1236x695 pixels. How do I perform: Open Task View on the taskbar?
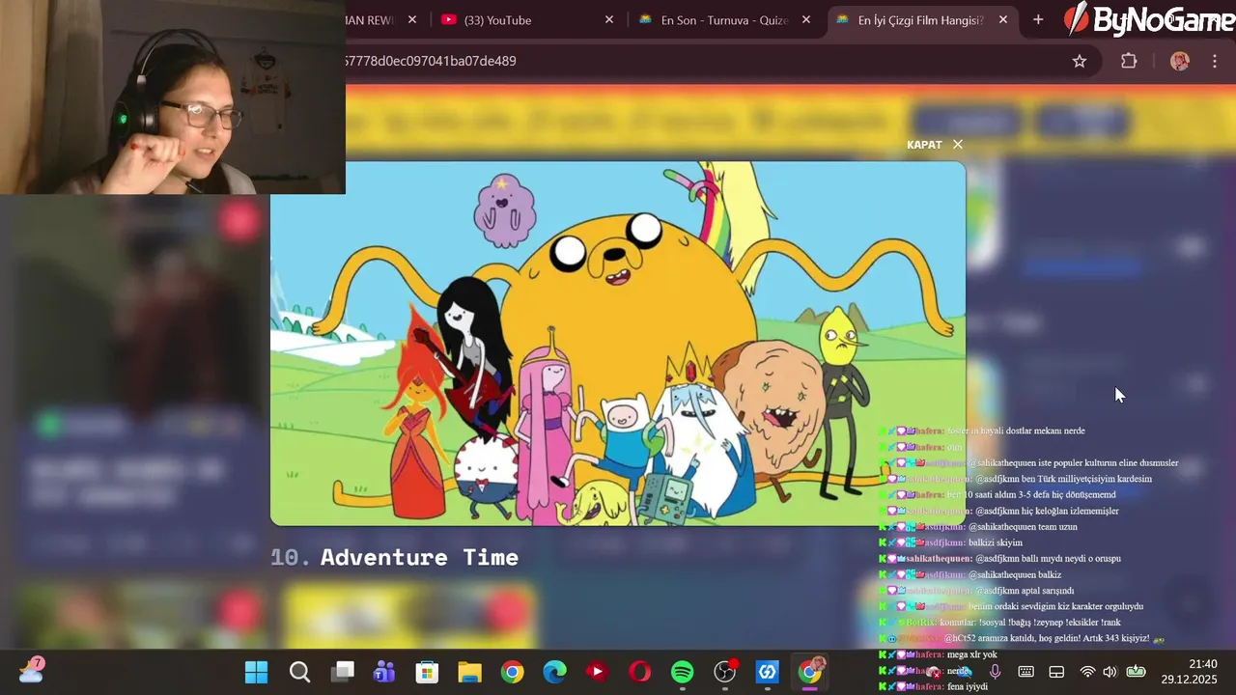[x=342, y=672]
